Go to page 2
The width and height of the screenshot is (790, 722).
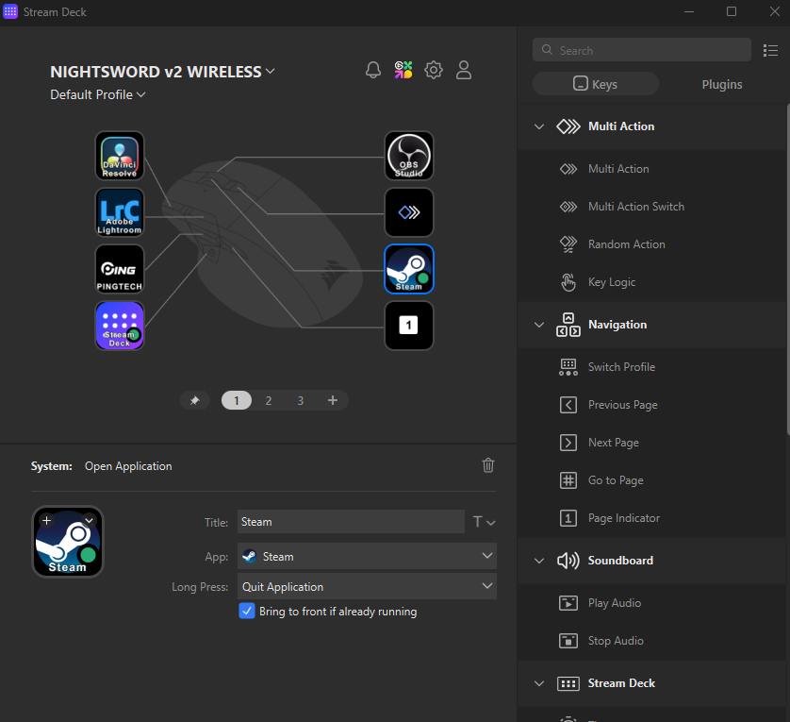tap(269, 400)
